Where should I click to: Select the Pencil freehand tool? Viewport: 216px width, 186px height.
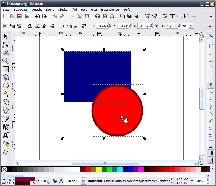click(x=6, y=110)
